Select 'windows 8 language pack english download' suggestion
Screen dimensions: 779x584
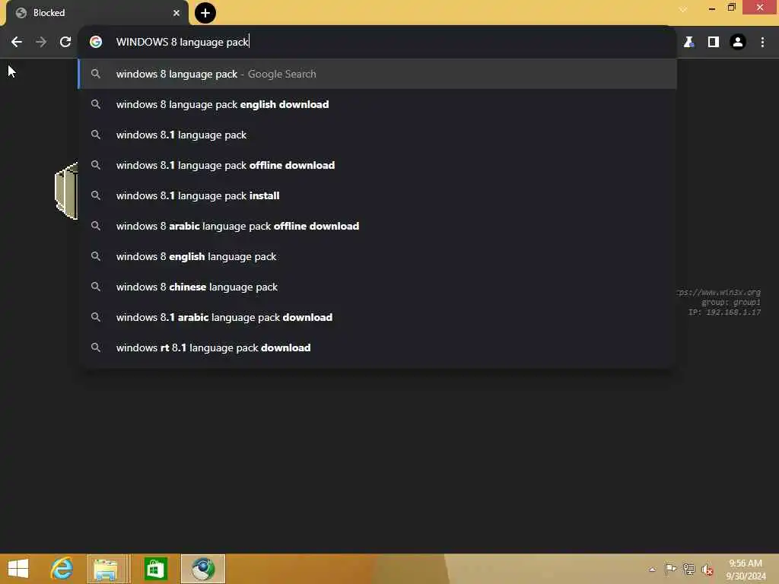coord(377,104)
